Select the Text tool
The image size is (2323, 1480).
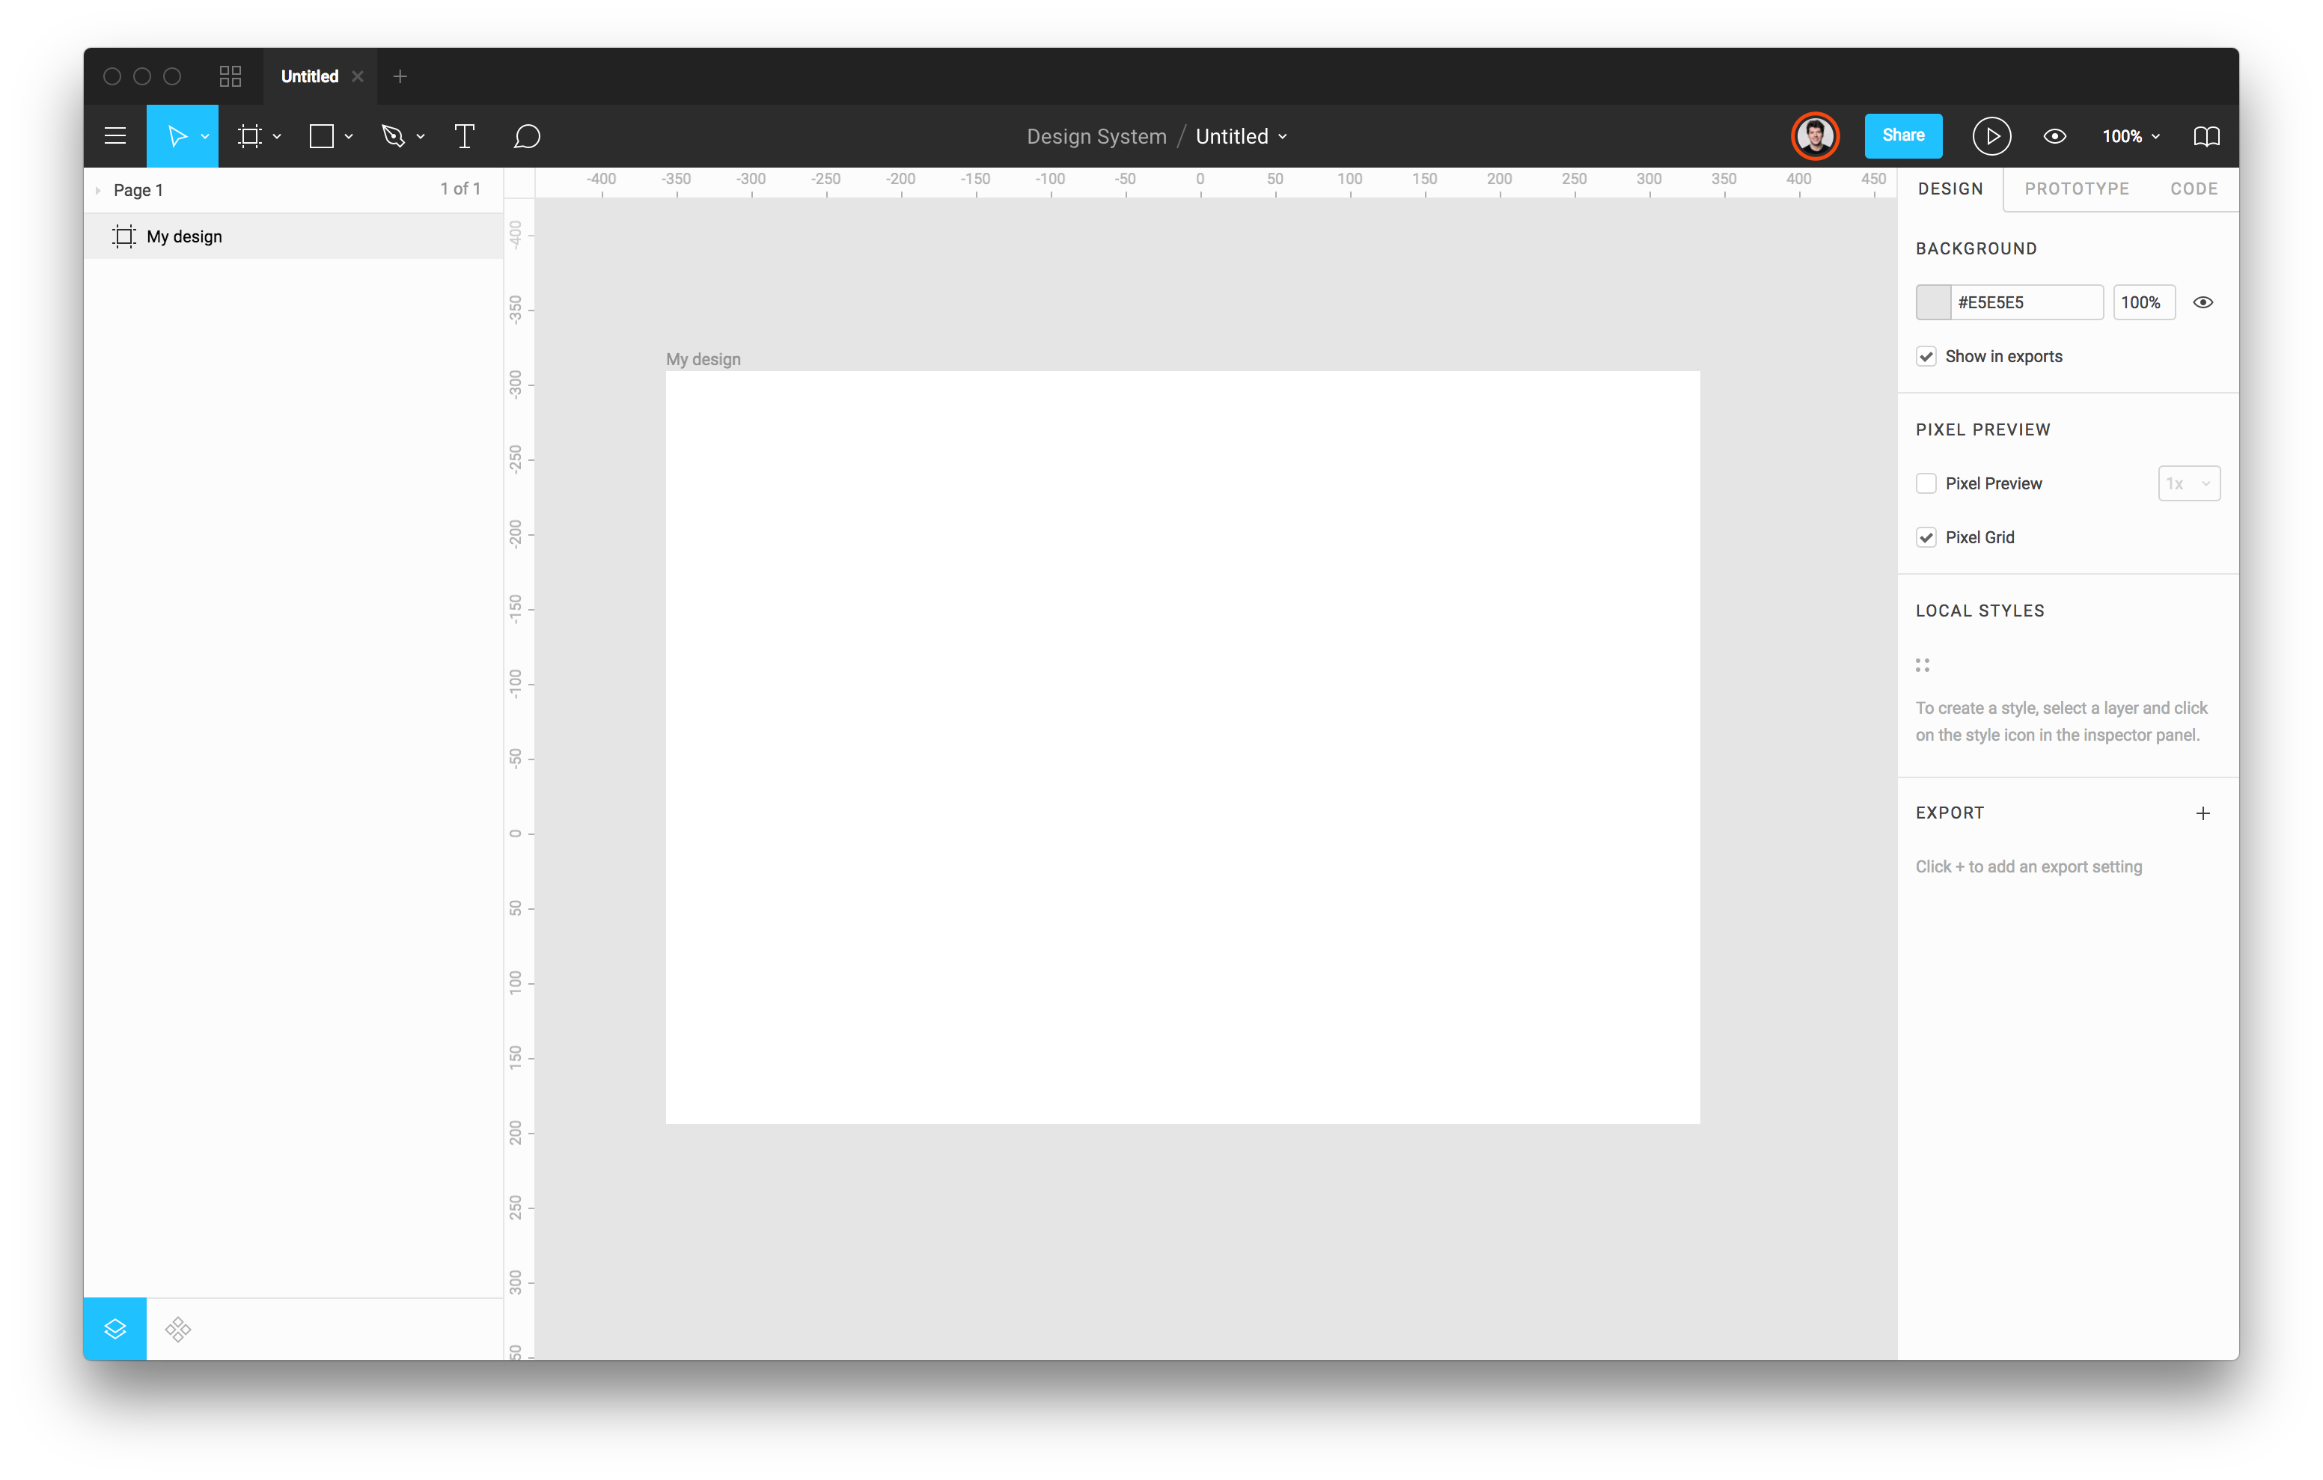click(x=464, y=135)
